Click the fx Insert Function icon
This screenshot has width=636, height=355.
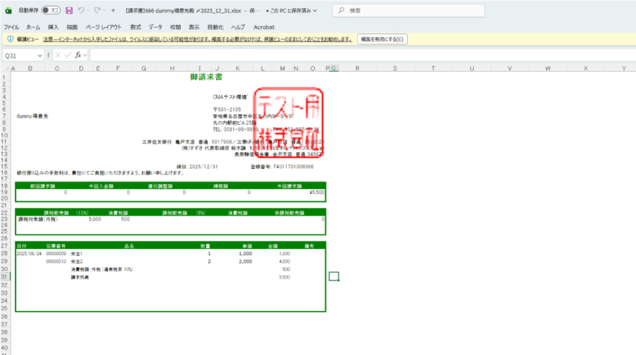coord(79,55)
